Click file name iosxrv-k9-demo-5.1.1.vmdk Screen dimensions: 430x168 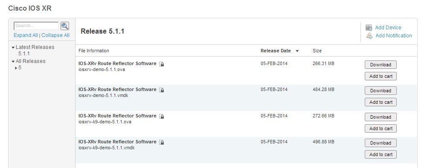106,148
